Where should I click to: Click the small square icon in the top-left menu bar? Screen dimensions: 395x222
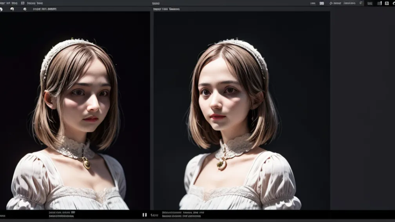click(x=22, y=3)
